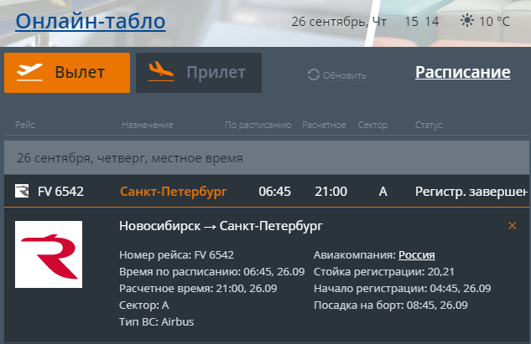Click the Рейс column header
Image resolution: width=531 pixels, height=344 pixels.
[x=25, y=125]
